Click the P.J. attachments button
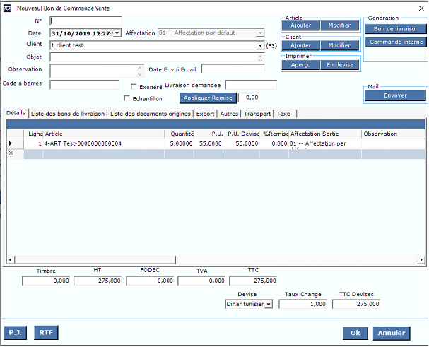The image size is (429, 347). [x=15, y=332]
